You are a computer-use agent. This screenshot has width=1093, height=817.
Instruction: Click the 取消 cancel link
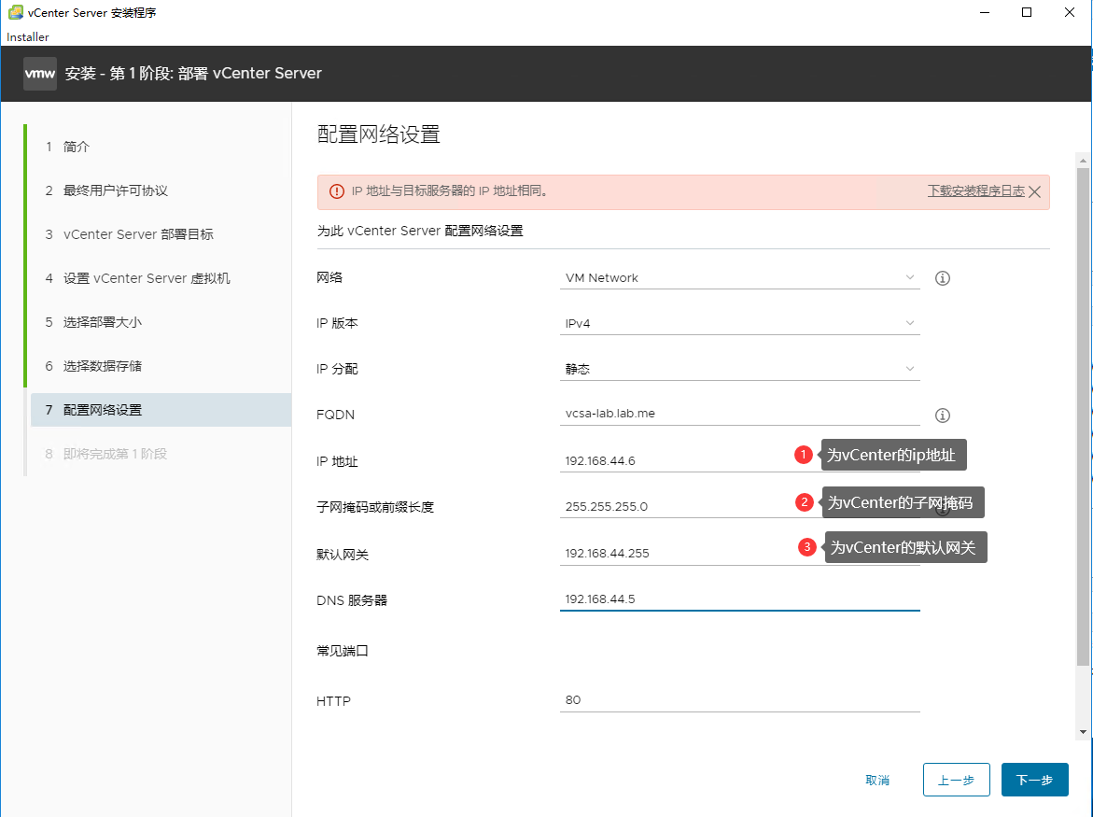click(x=877, y=780)
